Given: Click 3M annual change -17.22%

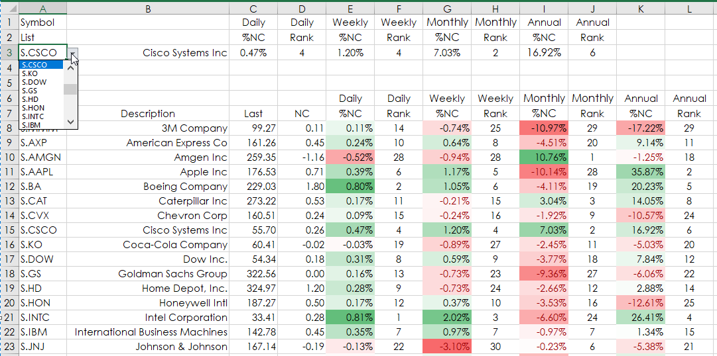Looking at the screenshot, I should [641, 128].
